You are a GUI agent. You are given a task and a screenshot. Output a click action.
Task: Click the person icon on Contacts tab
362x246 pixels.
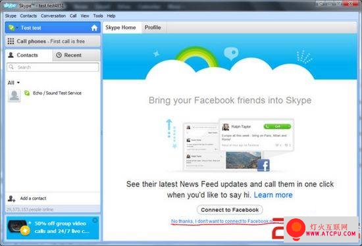[11, 55]
